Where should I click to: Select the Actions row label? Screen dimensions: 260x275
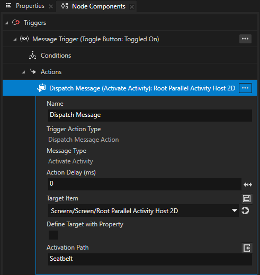[51, 72]
